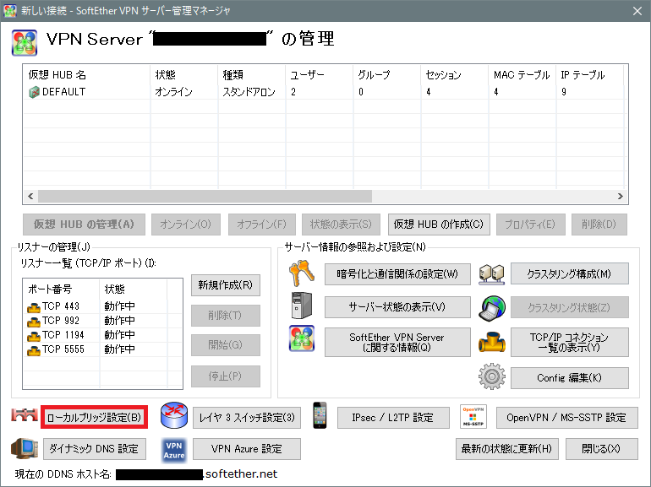The image size is (651, 487).
Task: Click the clustering servers icon
Action: pyautogui.click(x=491, y=274)
